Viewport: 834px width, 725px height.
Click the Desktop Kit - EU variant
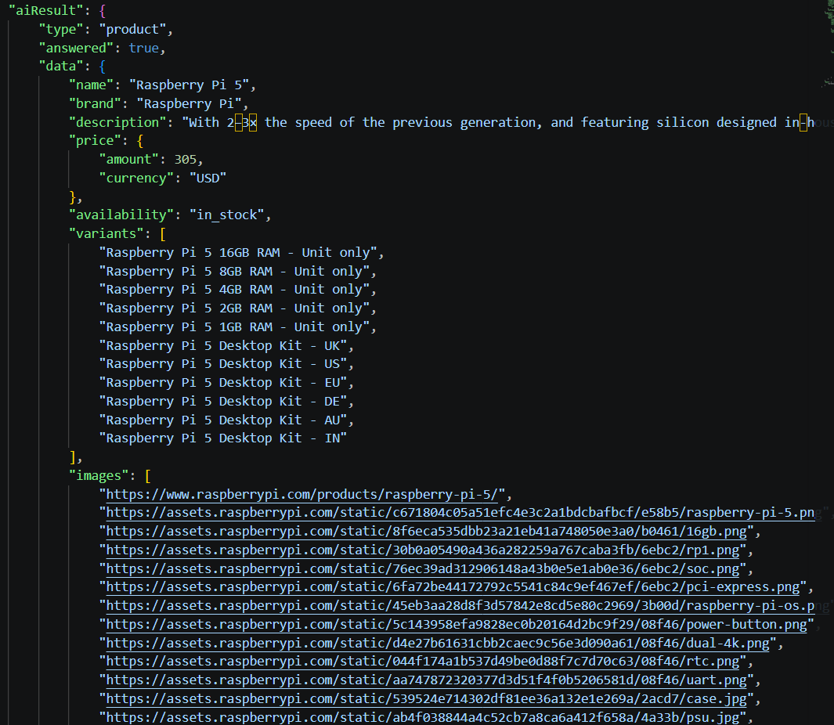coord(223,382)
